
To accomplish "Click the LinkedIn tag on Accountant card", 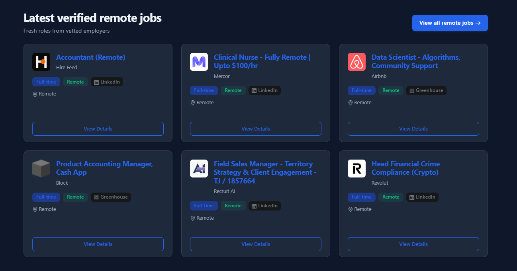I will click(107, 82).
